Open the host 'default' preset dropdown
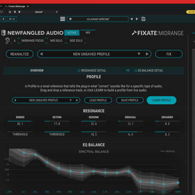This screenshot has width=195, height=195. pos(46,12)
